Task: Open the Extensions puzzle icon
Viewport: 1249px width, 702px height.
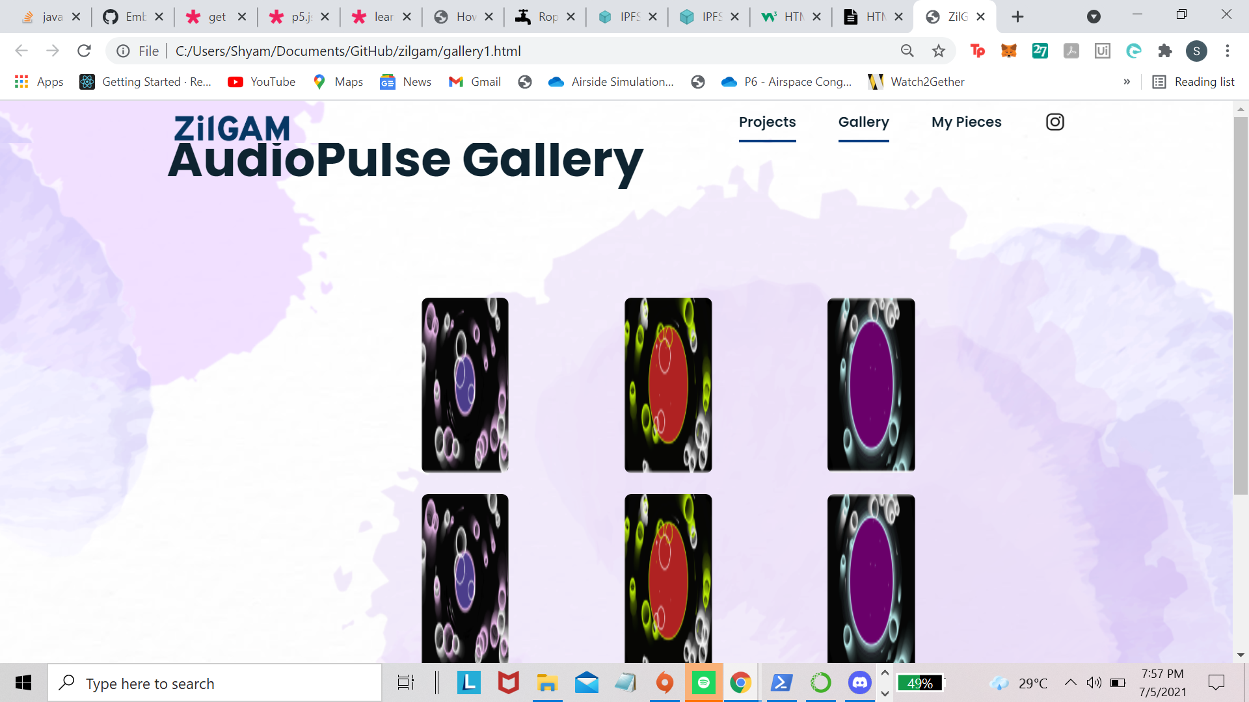Action: pos(1164,51)
